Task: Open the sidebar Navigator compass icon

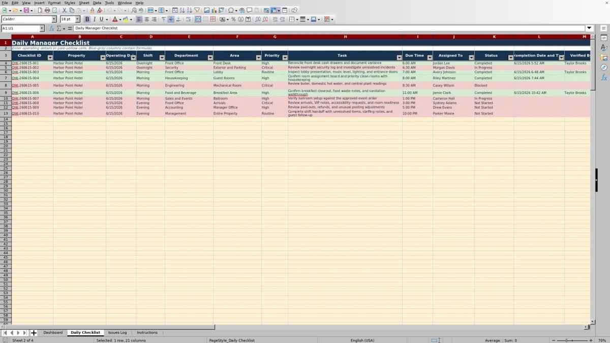Action: pyautogui.click(x=604, y=67)
